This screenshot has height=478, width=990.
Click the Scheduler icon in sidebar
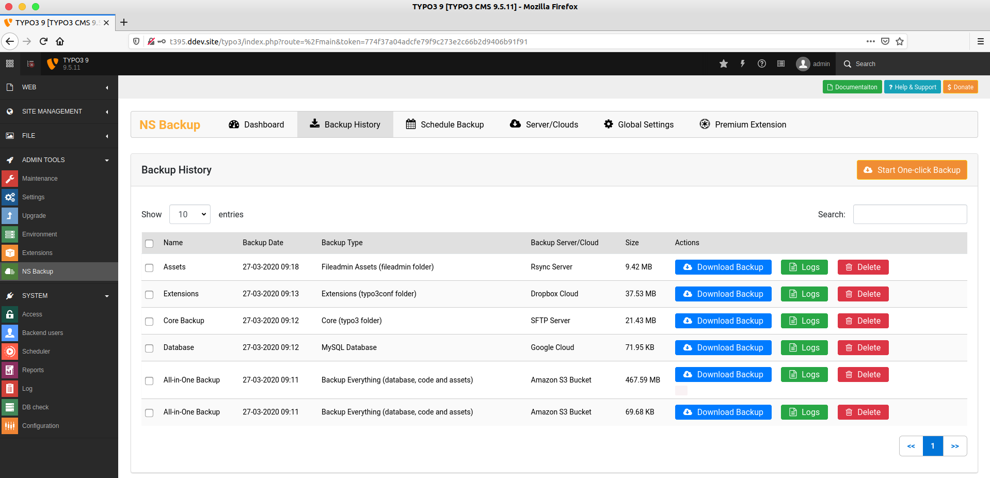[x=10, y=352]
